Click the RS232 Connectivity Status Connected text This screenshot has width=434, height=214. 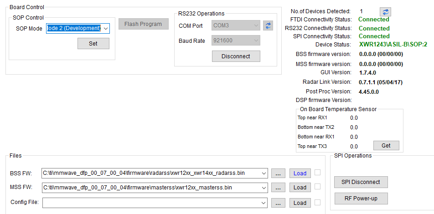point(374,28)
